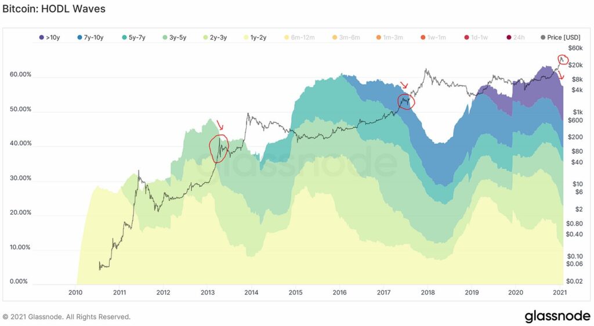Hide the 2y-3y legend series

click(x=215, y=38)
